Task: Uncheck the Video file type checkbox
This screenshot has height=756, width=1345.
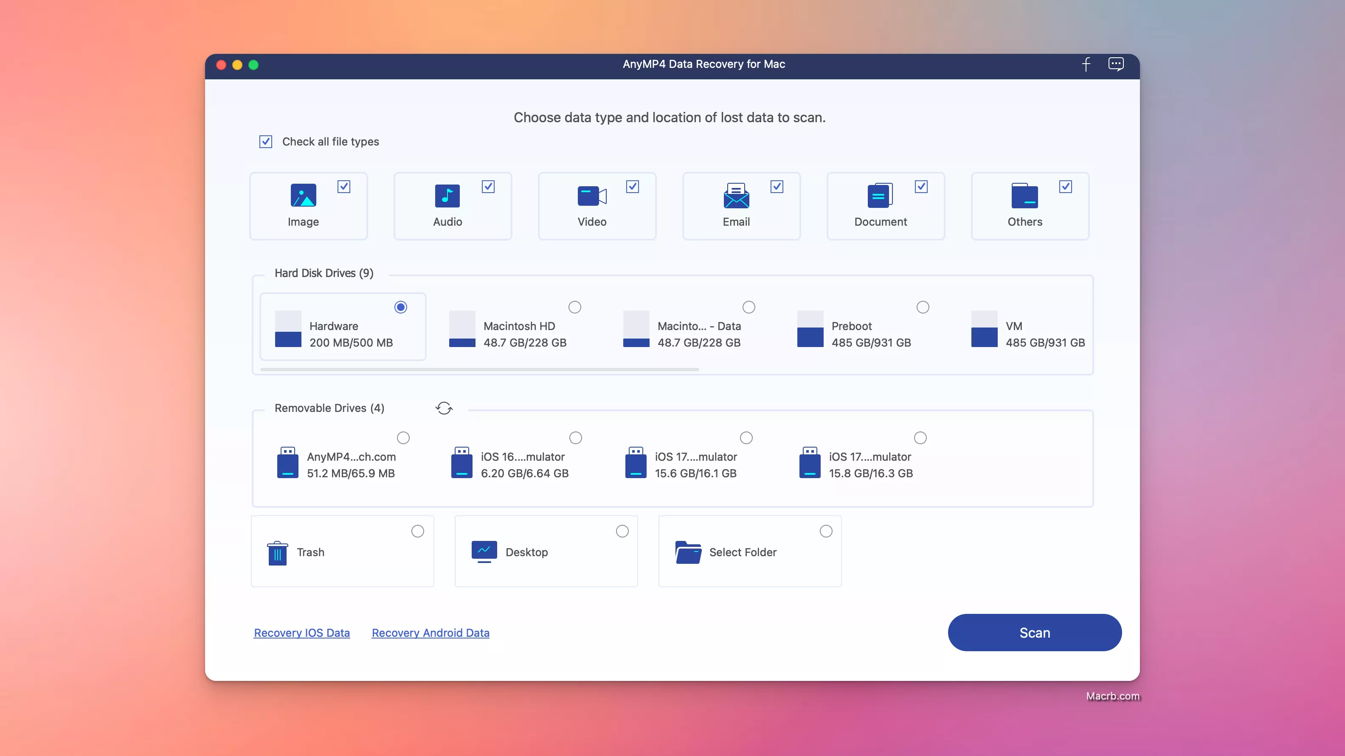Action: [x=632, y=187]
